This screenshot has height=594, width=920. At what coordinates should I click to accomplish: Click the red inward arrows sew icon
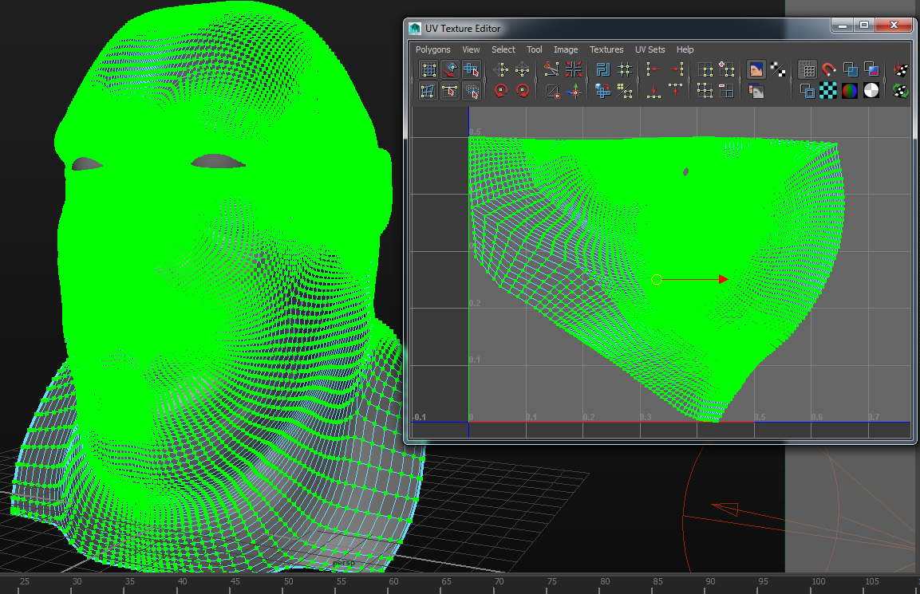coord(573,69)
